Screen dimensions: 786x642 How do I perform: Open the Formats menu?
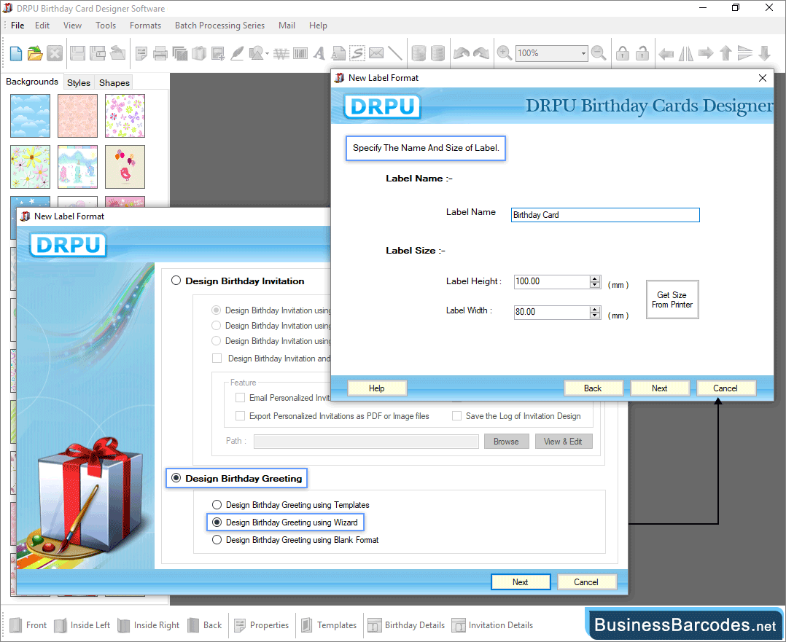(145, 25)
